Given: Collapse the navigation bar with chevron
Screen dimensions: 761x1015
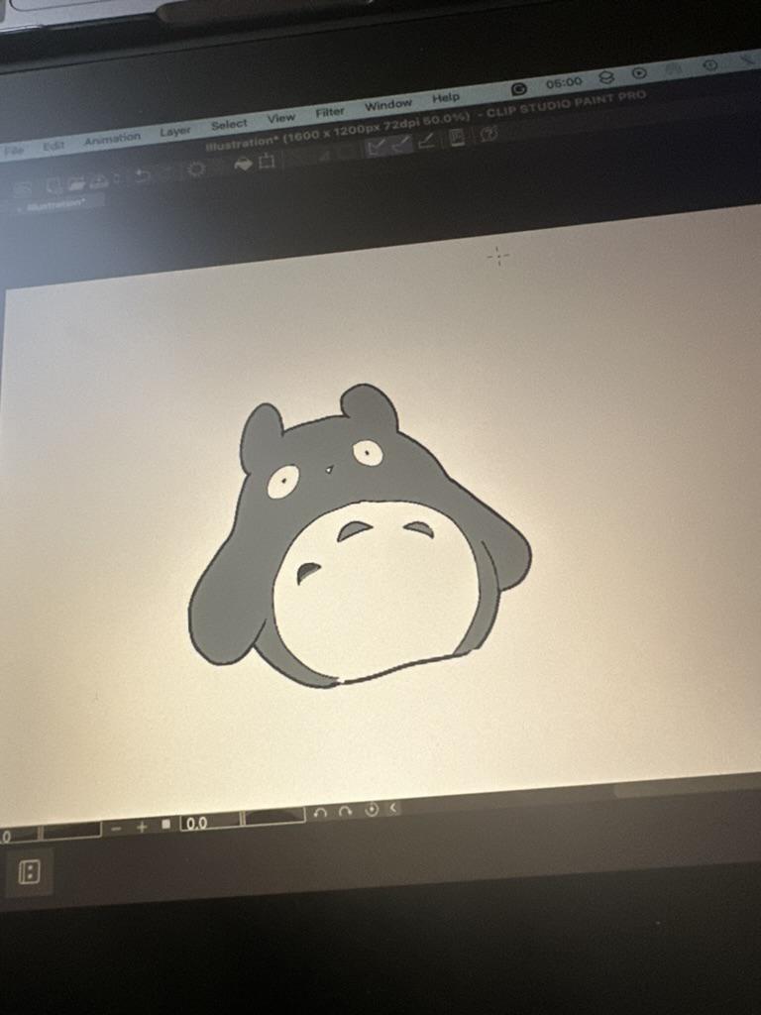Looking at the screenshot, I should pyautogui.click(x=393, y=807).
